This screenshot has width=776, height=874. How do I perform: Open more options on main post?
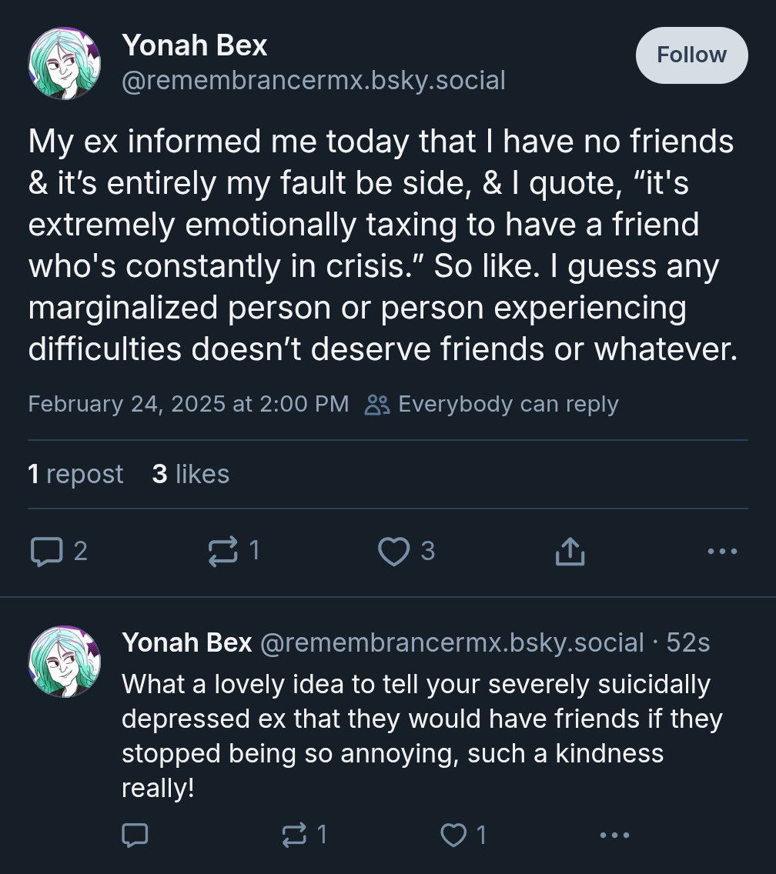(x=722, y=551)
